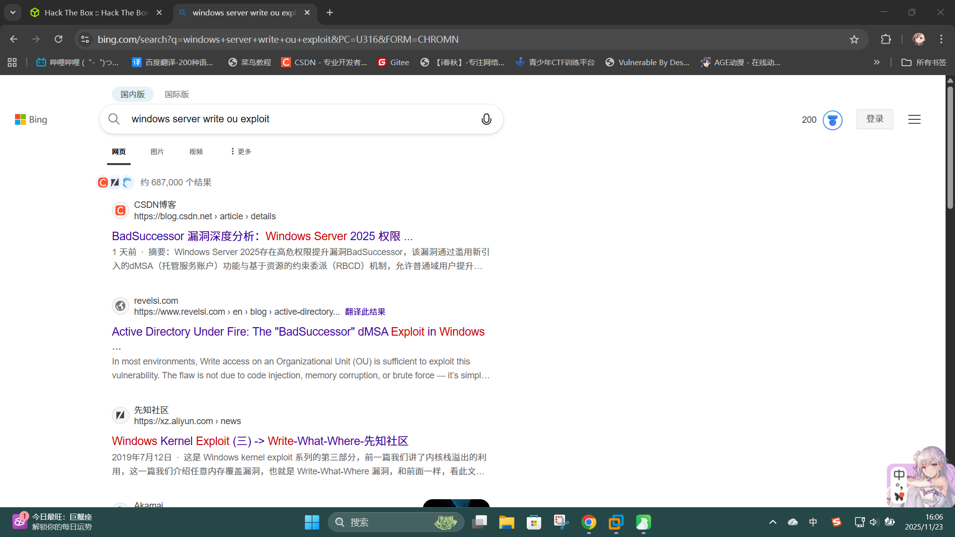Open the BadSuccessor dMSA Exploit revelsi link
The image size is (955, 537).
pos(297,332)
